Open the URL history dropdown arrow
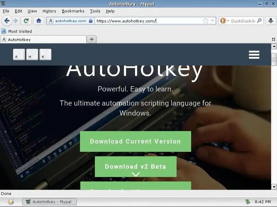This screenshot has height=207, width=277. (213, 21)
